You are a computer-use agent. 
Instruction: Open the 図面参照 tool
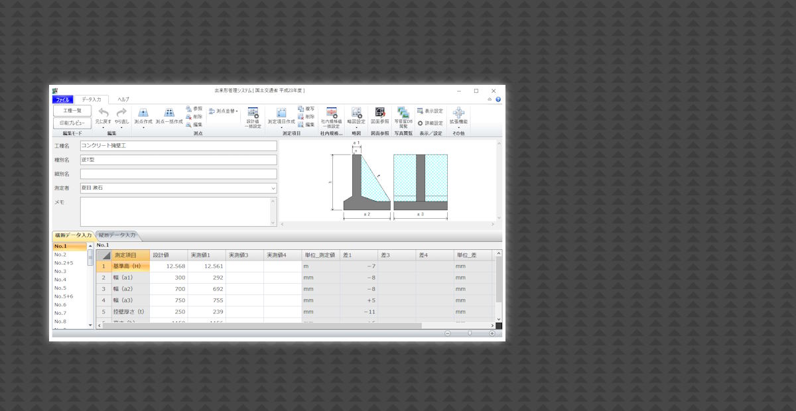[x=380, y=113]
